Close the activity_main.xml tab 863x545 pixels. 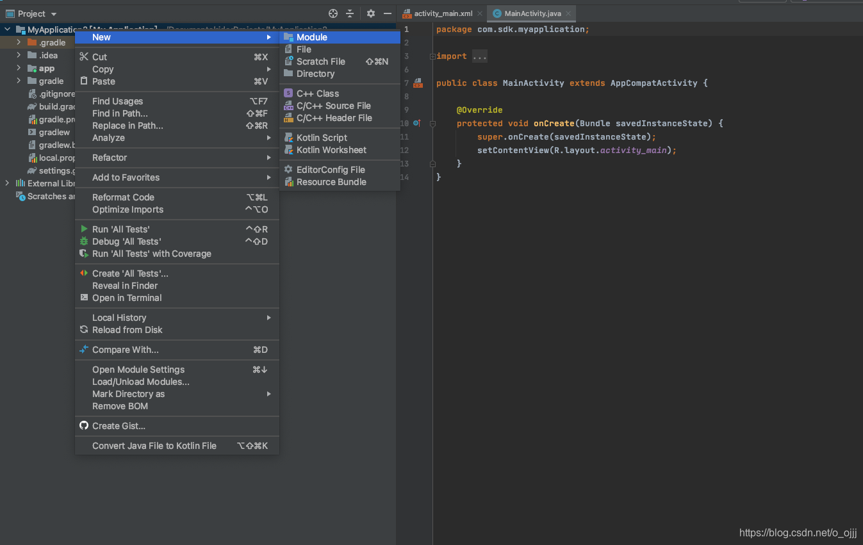click(480, 13)
